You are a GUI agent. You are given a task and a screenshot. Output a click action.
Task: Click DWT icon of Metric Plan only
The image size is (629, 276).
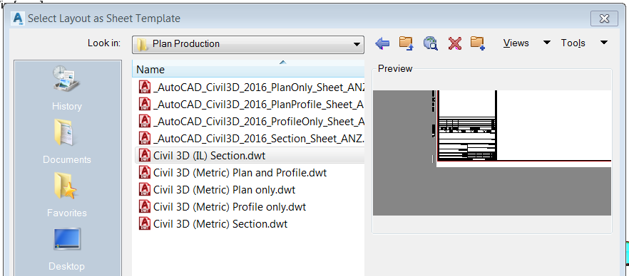click(x=144, y=189)
